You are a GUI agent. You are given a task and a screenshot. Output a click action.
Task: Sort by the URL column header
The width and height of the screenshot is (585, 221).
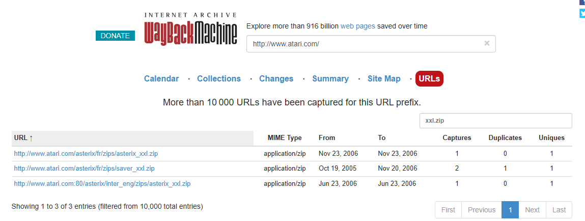[x=132, y=138]
